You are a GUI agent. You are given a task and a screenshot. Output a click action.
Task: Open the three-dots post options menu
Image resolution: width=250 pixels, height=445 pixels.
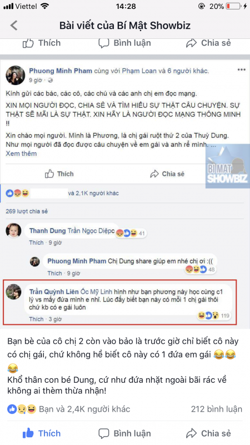point(241,70)
